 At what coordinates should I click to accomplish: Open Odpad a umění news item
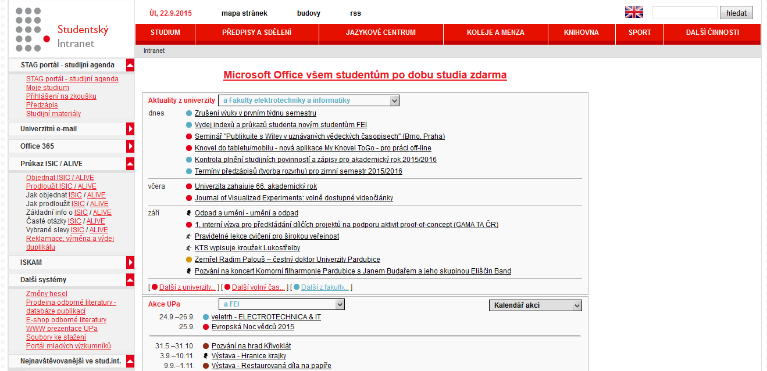[x=247, y=213]
